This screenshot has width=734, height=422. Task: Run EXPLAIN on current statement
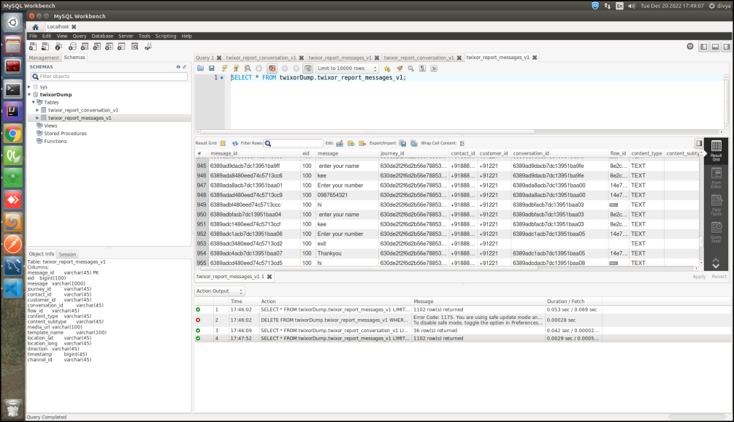(248, 69)
